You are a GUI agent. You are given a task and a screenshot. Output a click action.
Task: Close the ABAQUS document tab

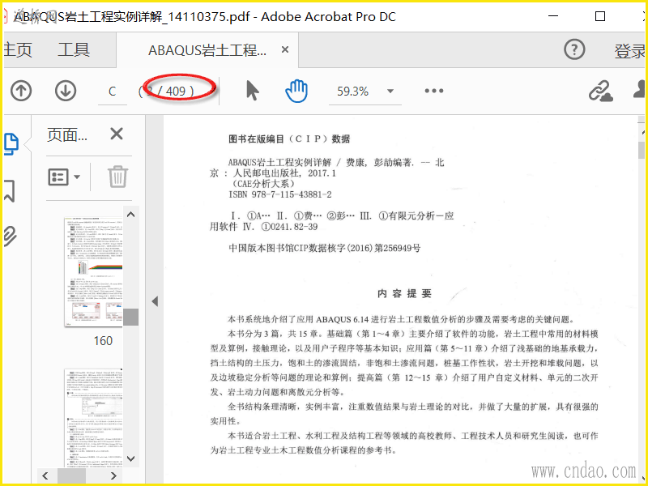point(285,49)
